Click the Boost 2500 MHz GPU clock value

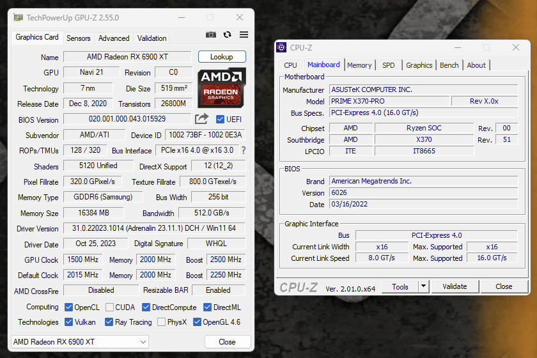[x=226, y=260]
